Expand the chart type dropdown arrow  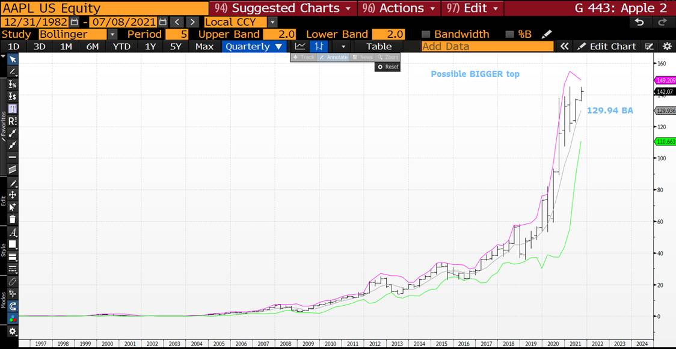343,46
